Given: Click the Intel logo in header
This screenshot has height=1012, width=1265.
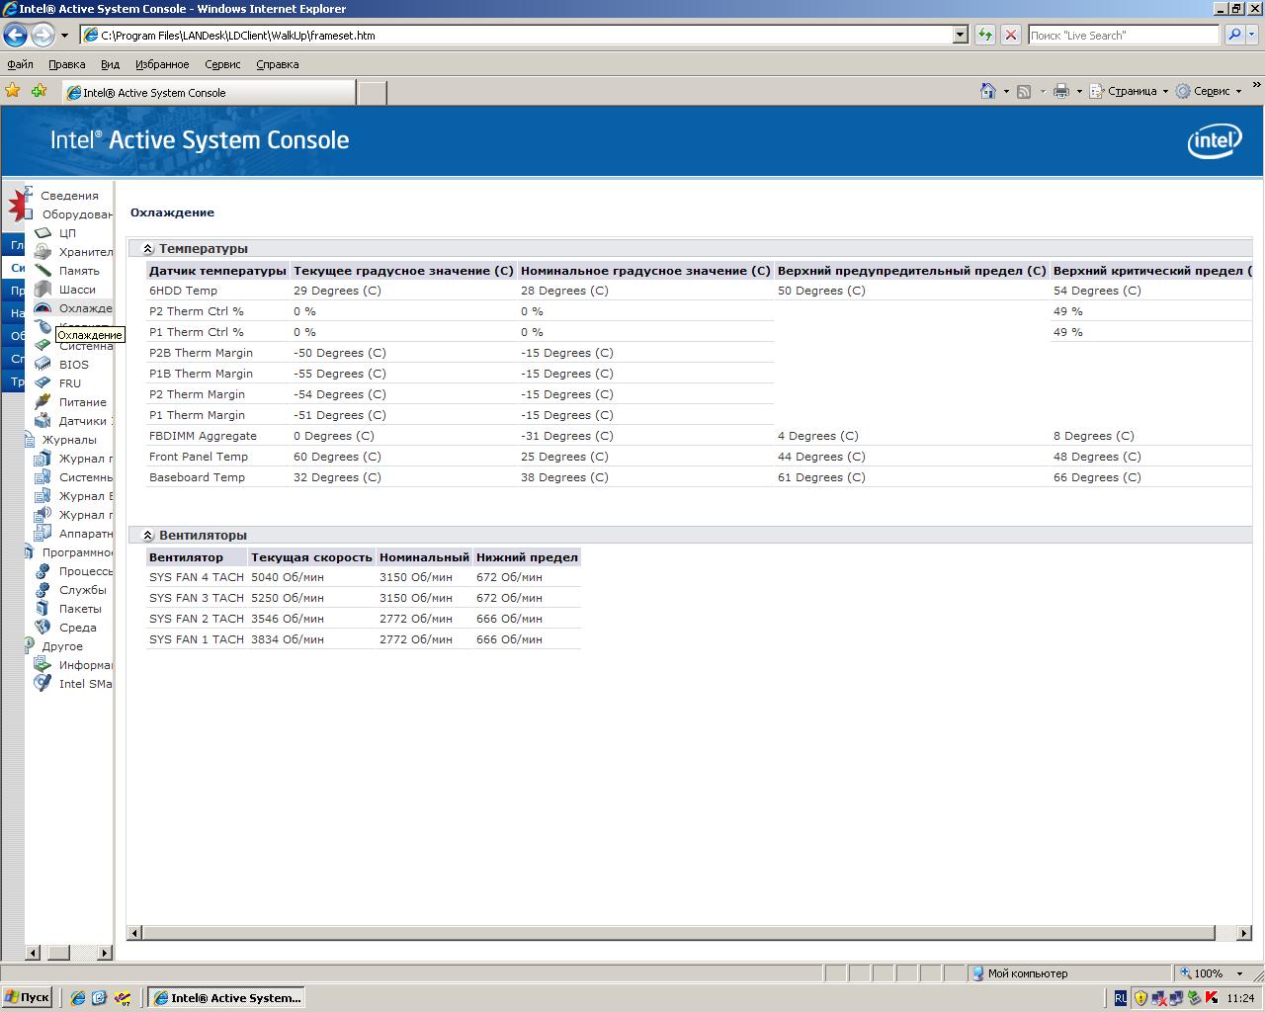Looking at the screenshot, I should pyautogui.click(x=1214, y=141).
